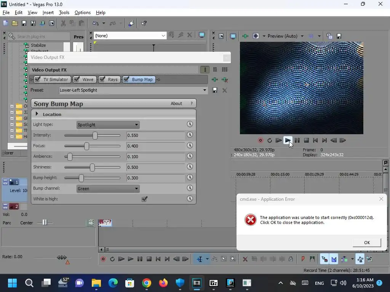Image resolution: width=390 pixels, height=292 pixels.
Task: Open the preview overlays grid dropdown arrow
Action: click(319, 36)
